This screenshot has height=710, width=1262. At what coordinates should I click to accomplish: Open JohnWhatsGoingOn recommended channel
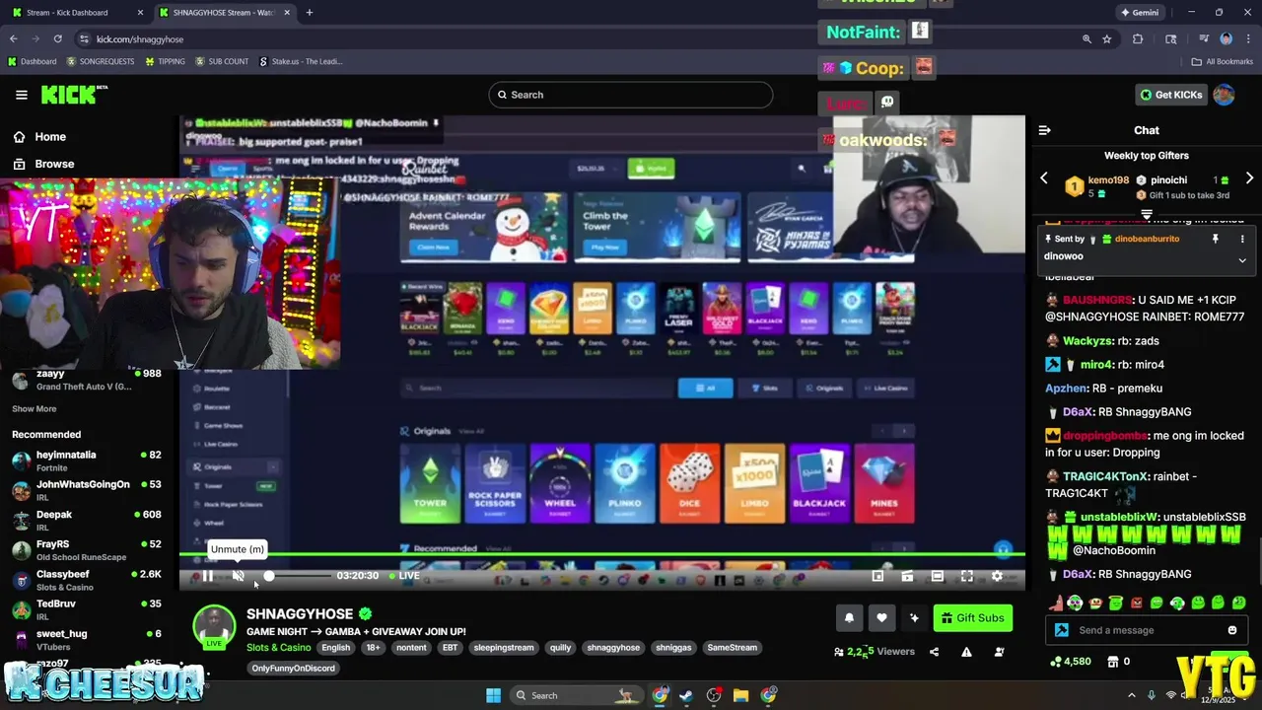tap(87, 490)
